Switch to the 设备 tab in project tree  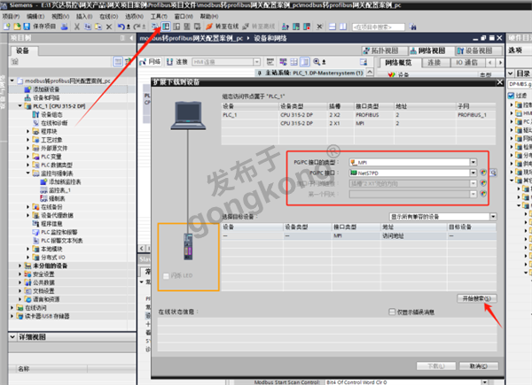[x=23, y=51]
